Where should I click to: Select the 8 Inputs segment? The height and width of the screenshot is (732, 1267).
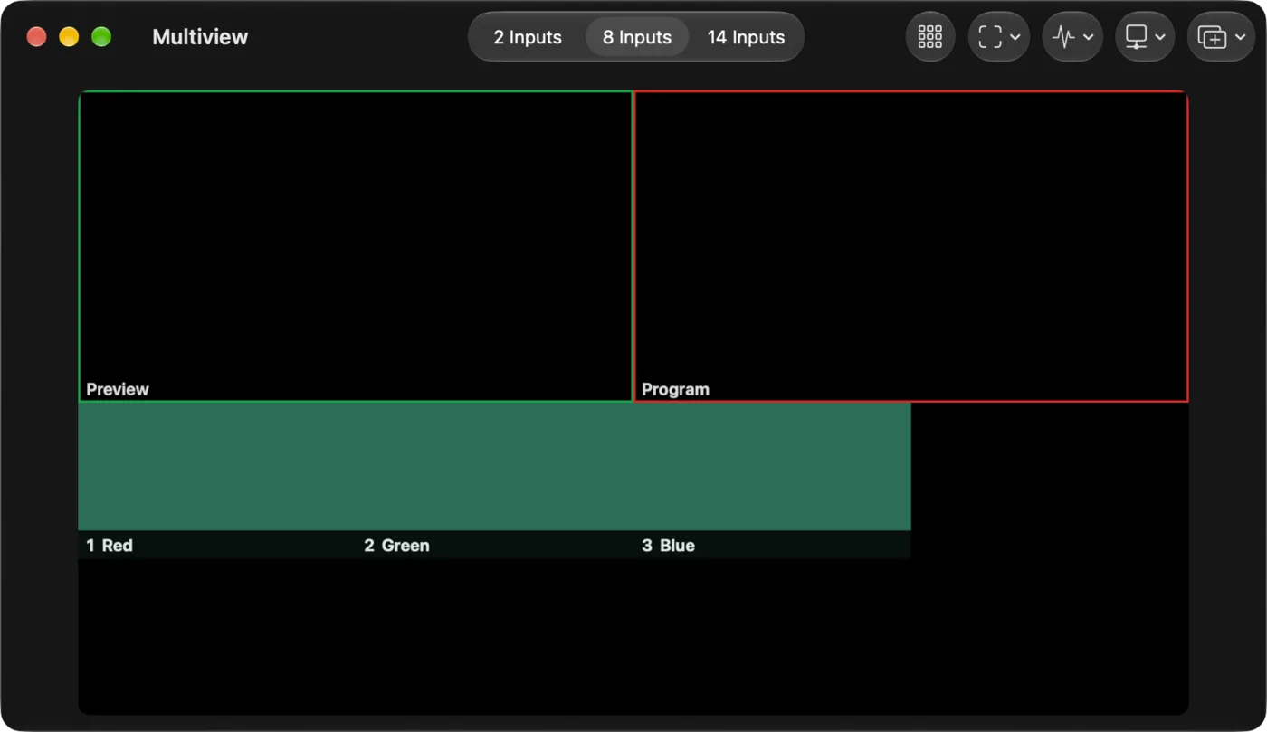point(637,37)
